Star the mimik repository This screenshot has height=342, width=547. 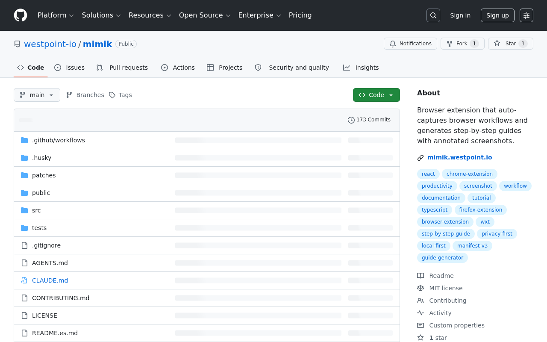511,44
